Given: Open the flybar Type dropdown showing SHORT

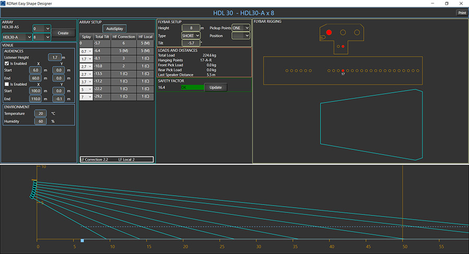Looking at the screenshot, I should [191, 35].
